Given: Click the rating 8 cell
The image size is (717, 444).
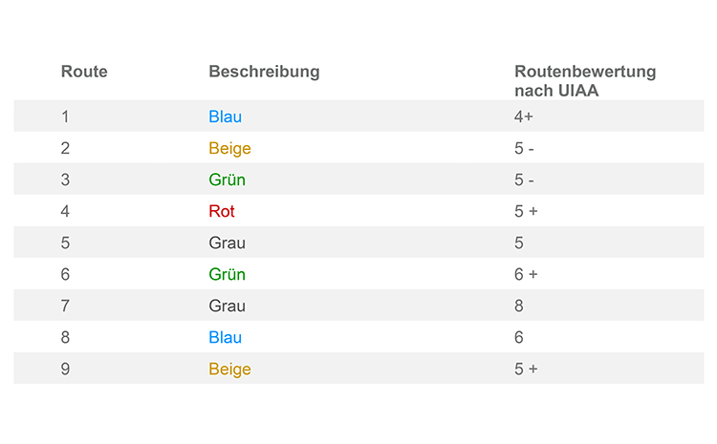Looking at the screenshot, I should (x=518, y=306).
